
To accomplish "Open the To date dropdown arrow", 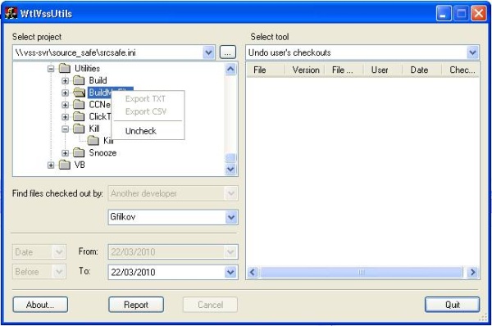I will 230,272.
